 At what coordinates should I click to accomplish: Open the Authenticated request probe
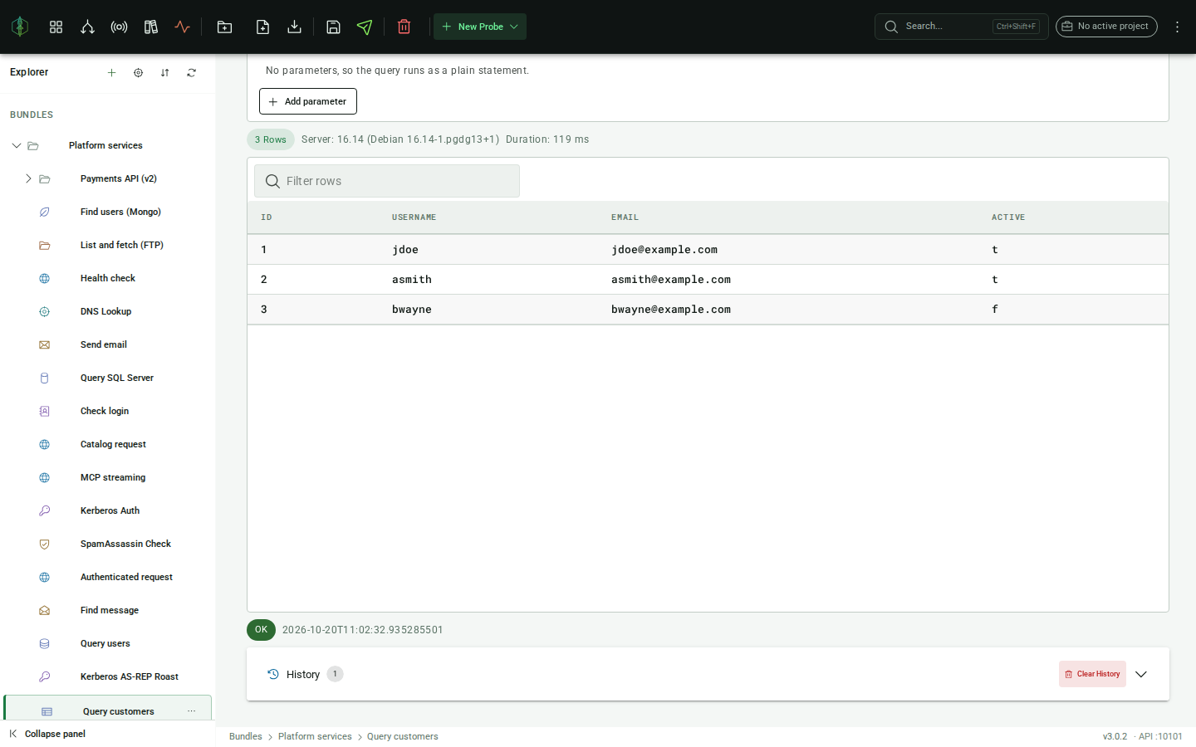pos(126,577)
